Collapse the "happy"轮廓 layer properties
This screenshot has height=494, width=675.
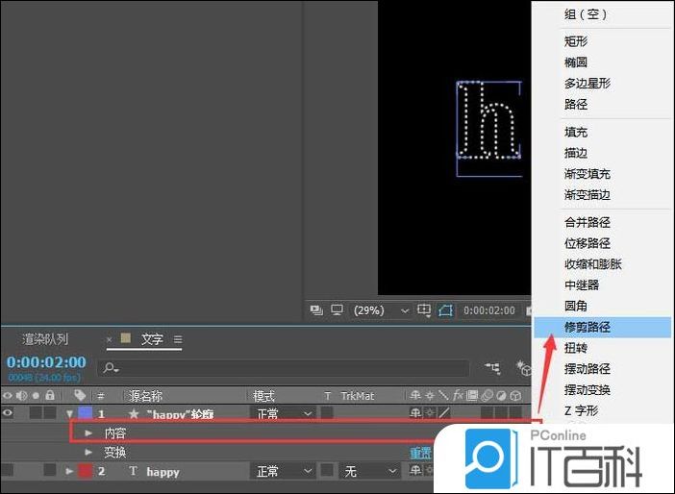pyautogui.click(x=69, y=413)
